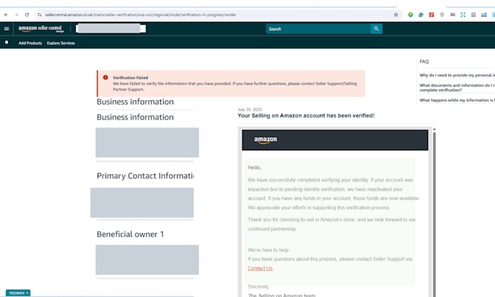Click the green circle browser extension
This screenshot has height=297, width=495.
[411, 15]
